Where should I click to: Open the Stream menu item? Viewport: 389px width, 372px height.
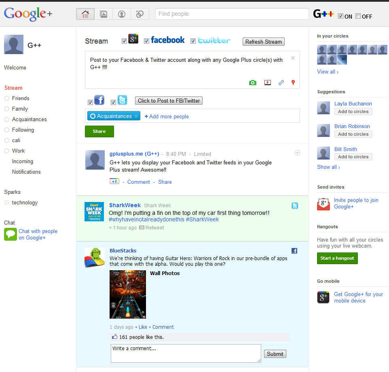(13, 88)
